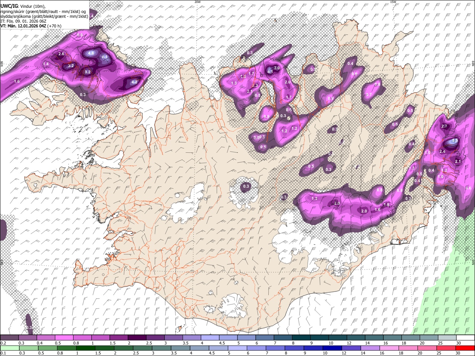Click the bright red lower swatch after 30

pyautogui.click(x=465, y=348)
